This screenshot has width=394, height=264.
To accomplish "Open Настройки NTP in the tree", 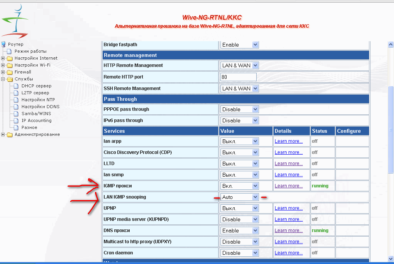I will click(x=38, y=100).
